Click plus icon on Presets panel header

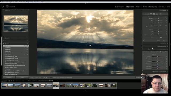[28, 38]
